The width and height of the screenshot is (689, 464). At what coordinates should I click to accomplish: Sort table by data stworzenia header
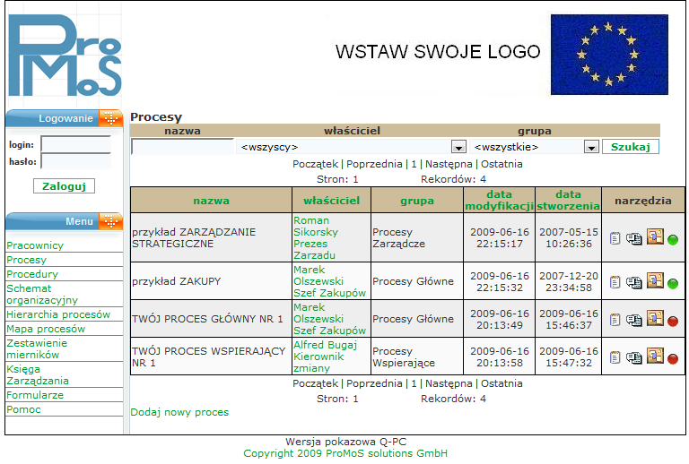point(568,200)
